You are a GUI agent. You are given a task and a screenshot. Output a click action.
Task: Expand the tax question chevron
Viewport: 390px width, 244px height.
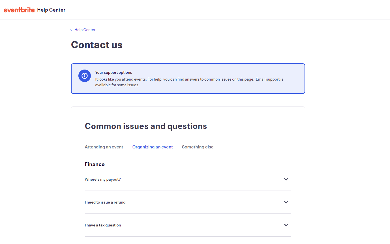click(286, 225)
